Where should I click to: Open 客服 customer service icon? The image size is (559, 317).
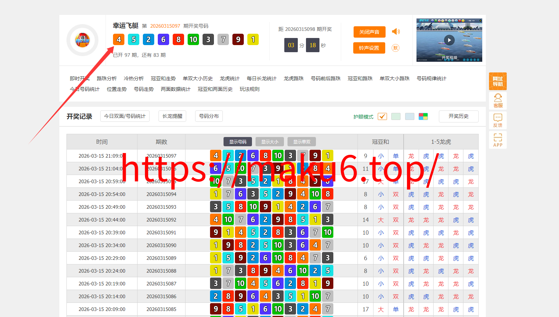click(x=498, y=101)
